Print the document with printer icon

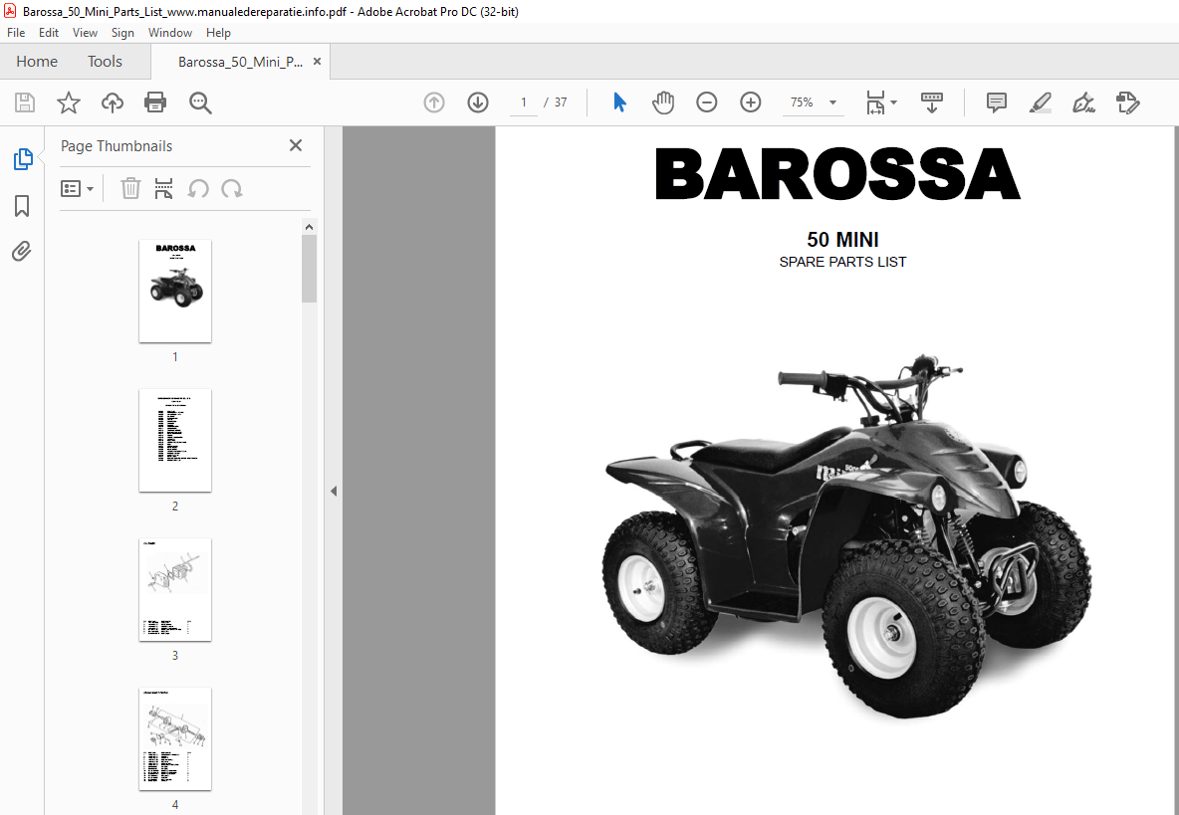[155, 102]
